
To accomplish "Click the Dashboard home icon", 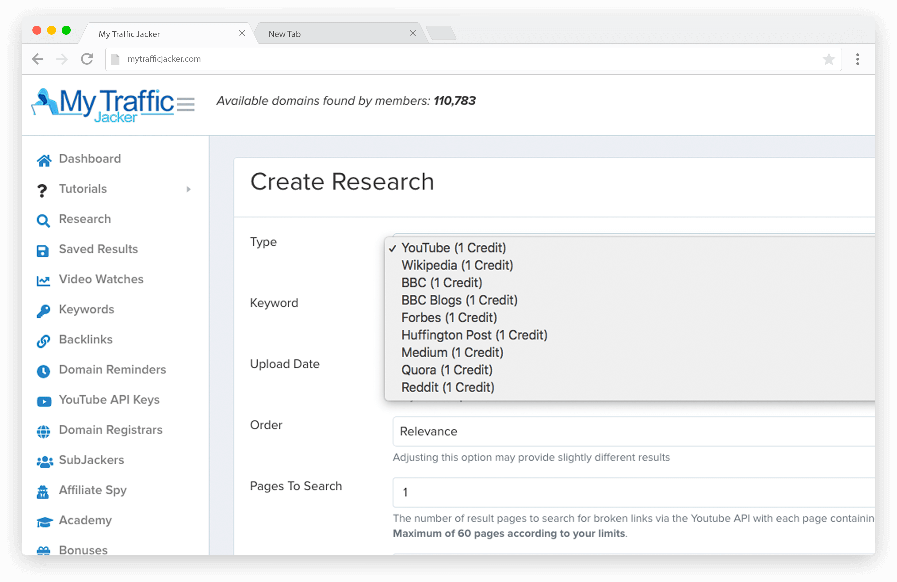I will [x=44, y=160].
